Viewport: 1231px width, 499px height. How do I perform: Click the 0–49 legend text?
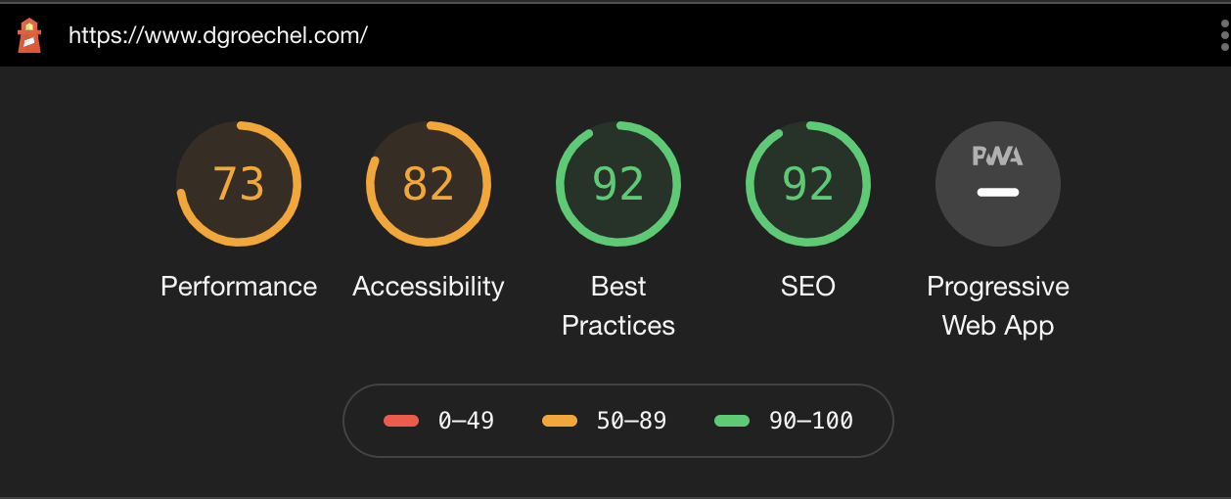(x=466, y=421)
